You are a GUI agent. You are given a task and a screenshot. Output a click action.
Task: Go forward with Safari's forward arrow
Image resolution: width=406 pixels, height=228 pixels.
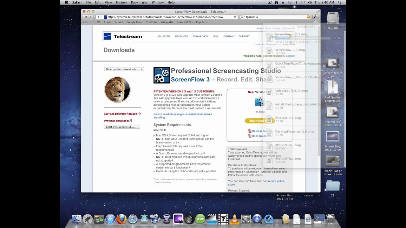91,17
